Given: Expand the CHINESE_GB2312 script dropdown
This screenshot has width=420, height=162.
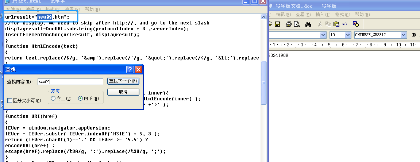Looking at the screenshot, I should (x=403, y=35).
